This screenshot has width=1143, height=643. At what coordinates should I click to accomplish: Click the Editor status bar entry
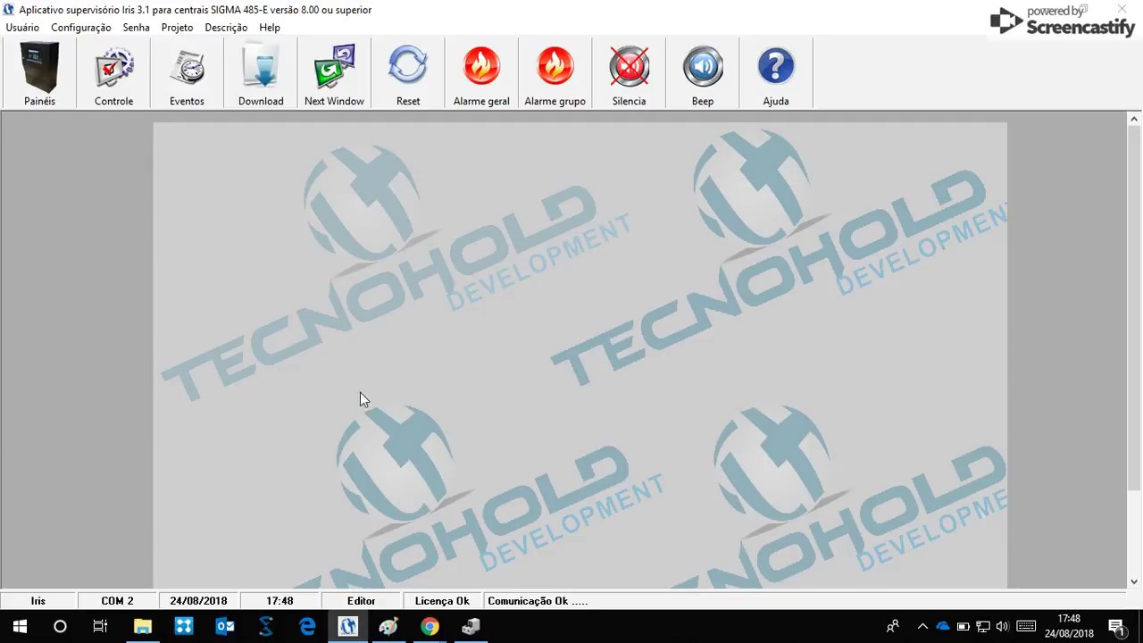[361, 601]
